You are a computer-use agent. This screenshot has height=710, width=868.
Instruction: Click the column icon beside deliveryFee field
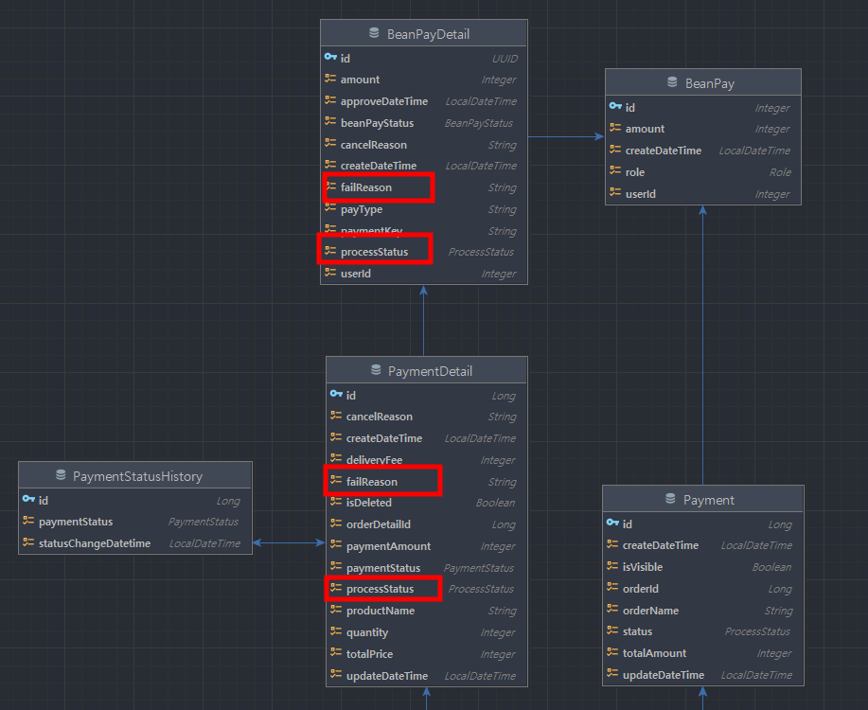(336, 460)
